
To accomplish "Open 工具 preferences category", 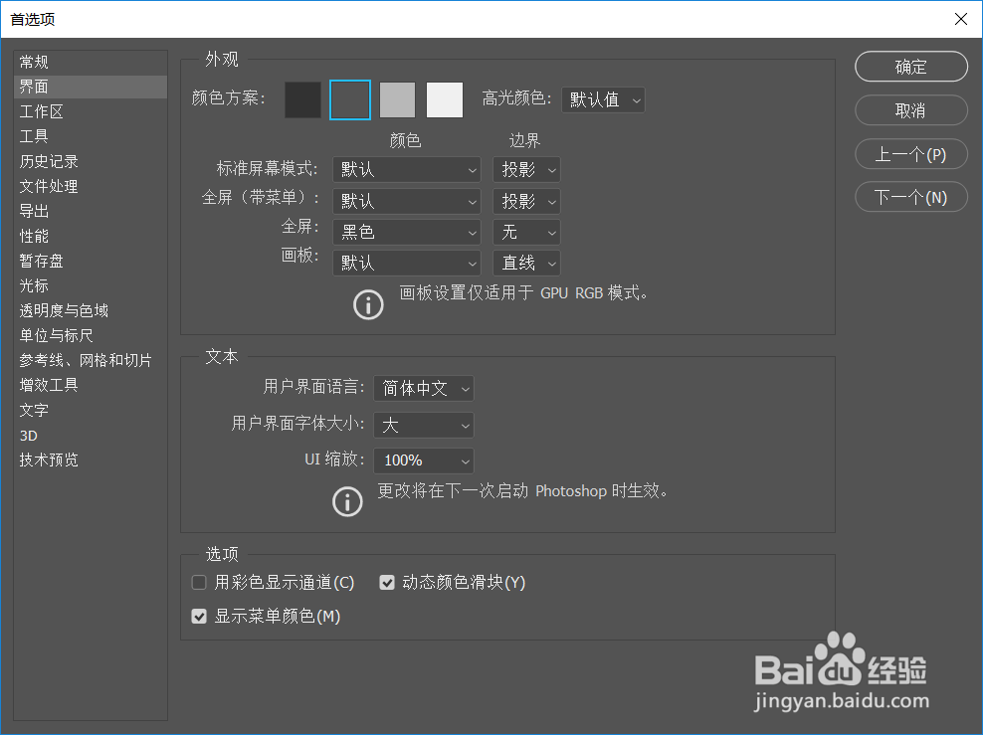I will coord(91,136).
